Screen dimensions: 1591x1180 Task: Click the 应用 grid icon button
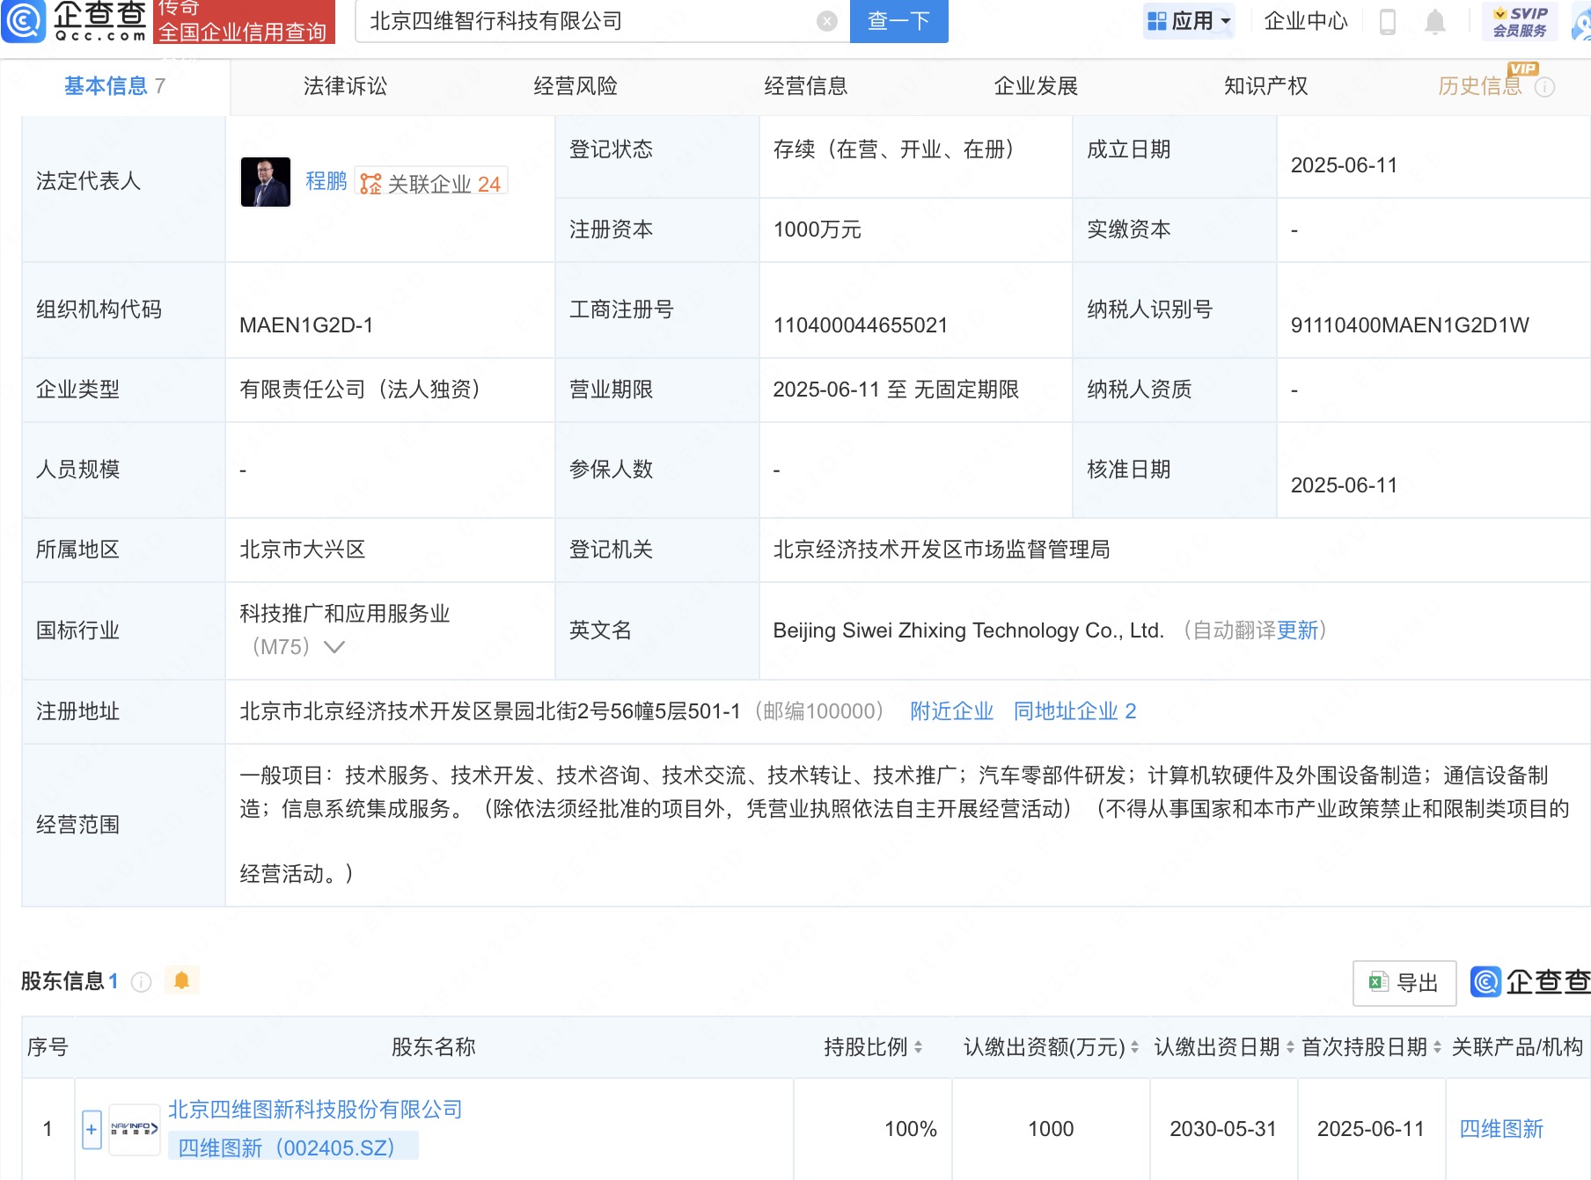pyautogui.click(x=1189, y=21)
